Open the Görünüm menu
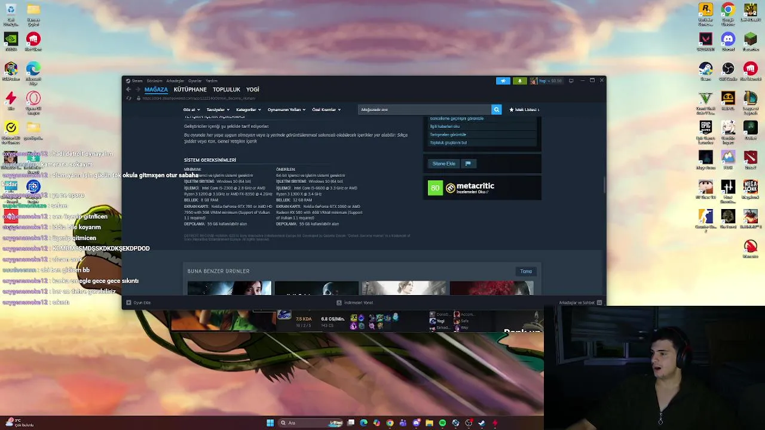Viewport: 765px width, 430px height. tap(155, 81)
